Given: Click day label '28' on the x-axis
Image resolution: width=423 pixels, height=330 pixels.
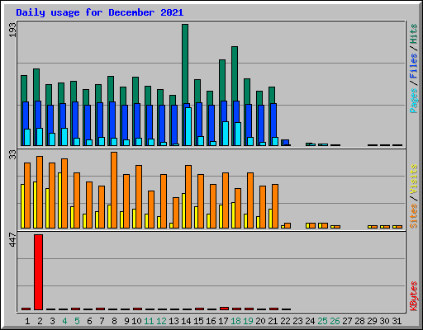Looking at the screenshot, I should pos(359,321).
